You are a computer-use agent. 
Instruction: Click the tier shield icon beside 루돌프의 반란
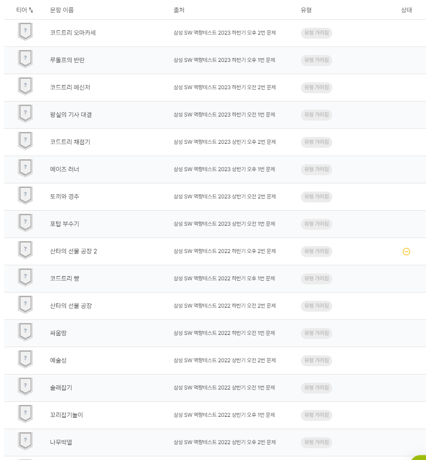pos(25,59)
